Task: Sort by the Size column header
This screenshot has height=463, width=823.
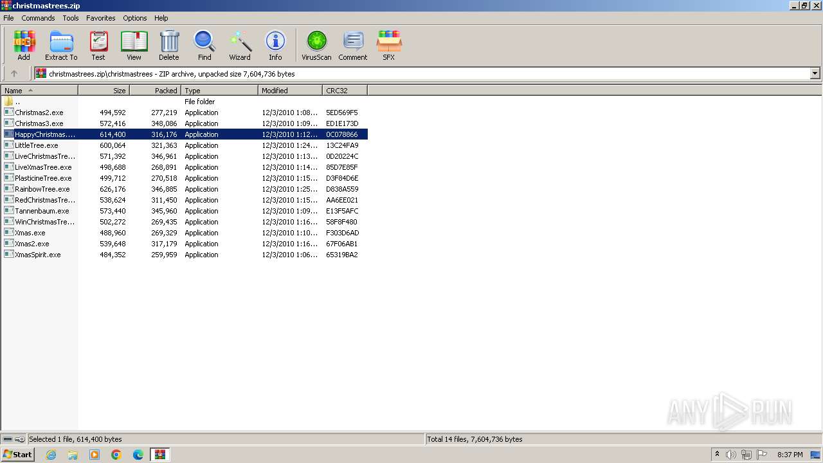Action: click(x=104, y=91)
